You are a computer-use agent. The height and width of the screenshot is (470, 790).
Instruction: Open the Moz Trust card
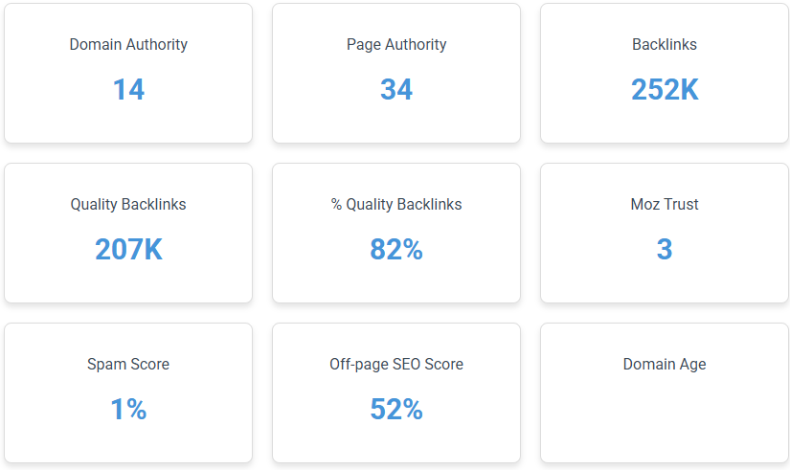665,233
